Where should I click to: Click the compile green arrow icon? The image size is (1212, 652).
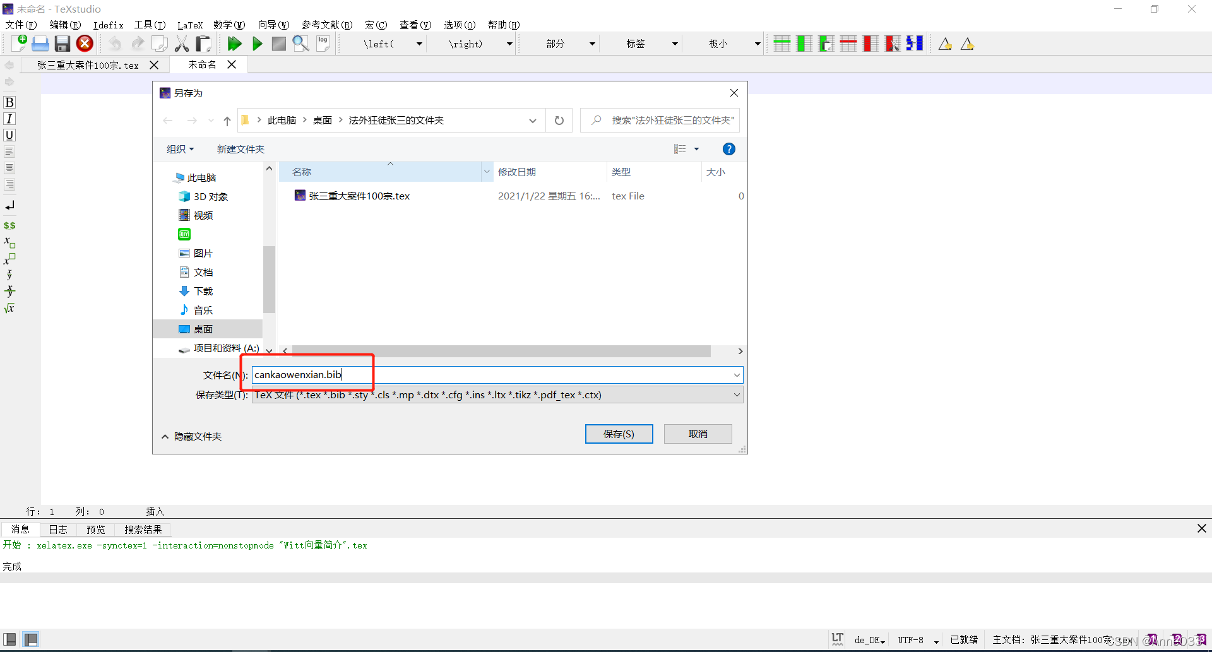tap(257, 44)
